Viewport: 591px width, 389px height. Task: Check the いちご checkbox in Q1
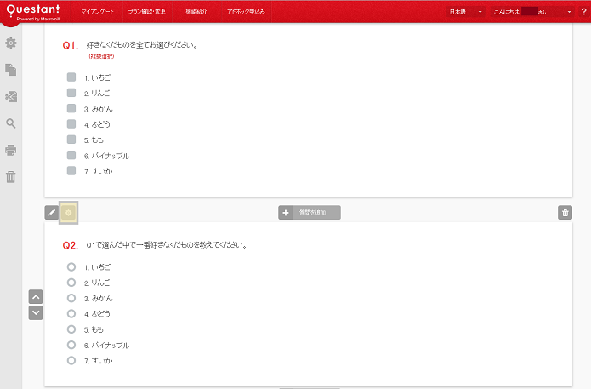coord(71,77)
